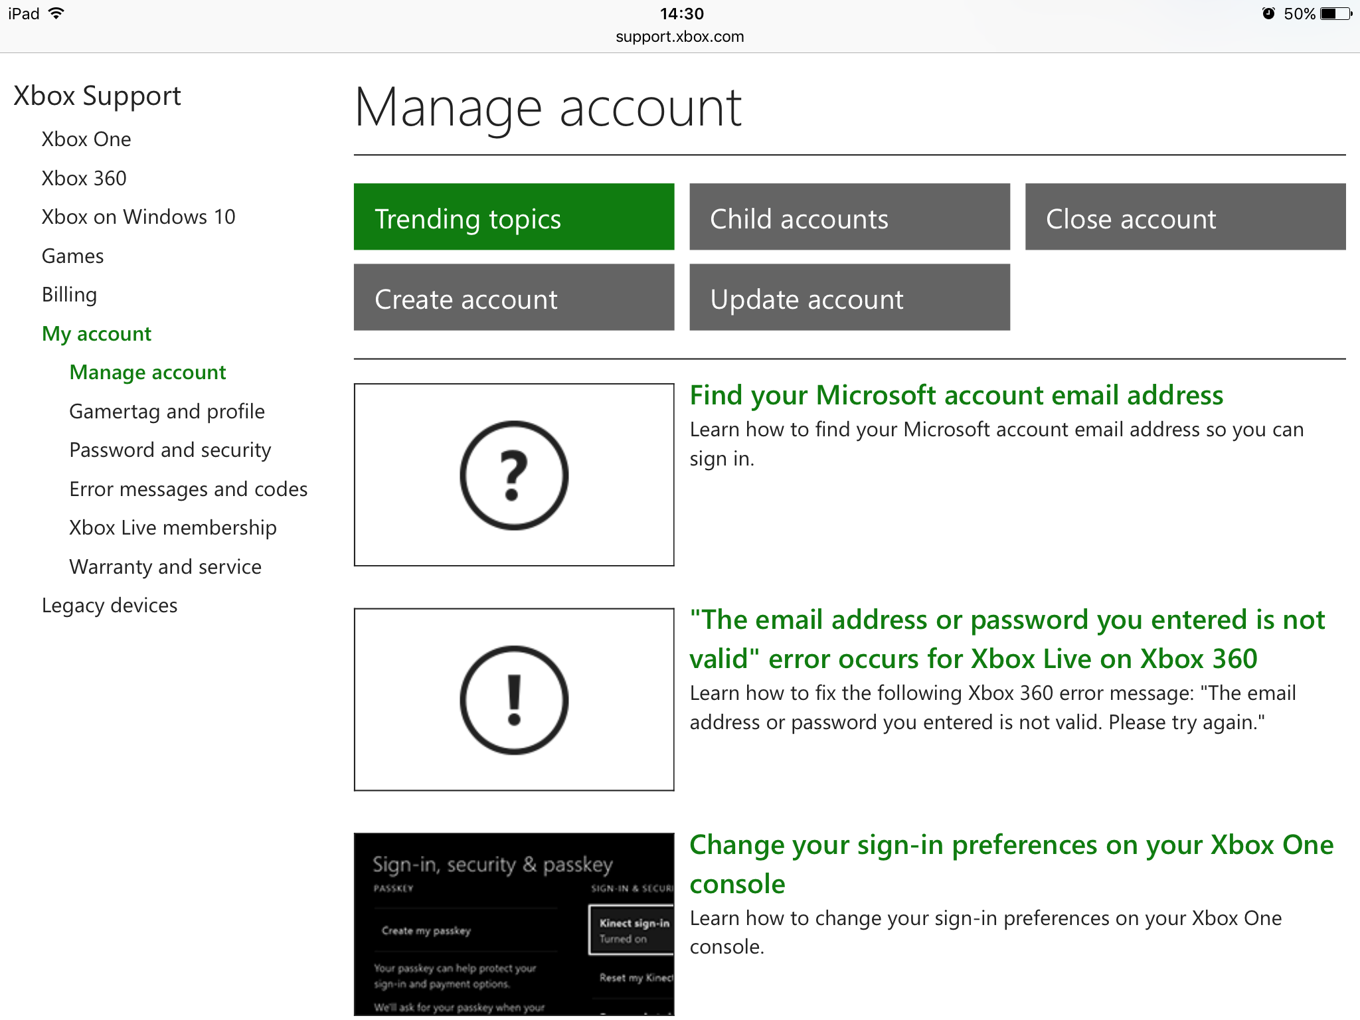1360x1020 pixels.
Task: Select the Child accounts tab
Action: [x=849, y=216]
